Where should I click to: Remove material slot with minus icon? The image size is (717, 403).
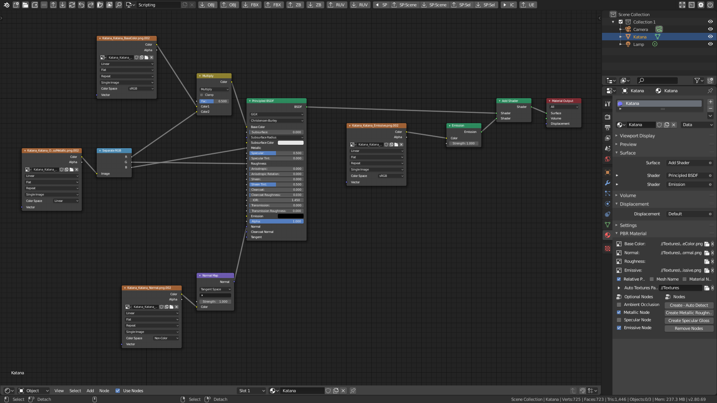[x=710, y=109]
